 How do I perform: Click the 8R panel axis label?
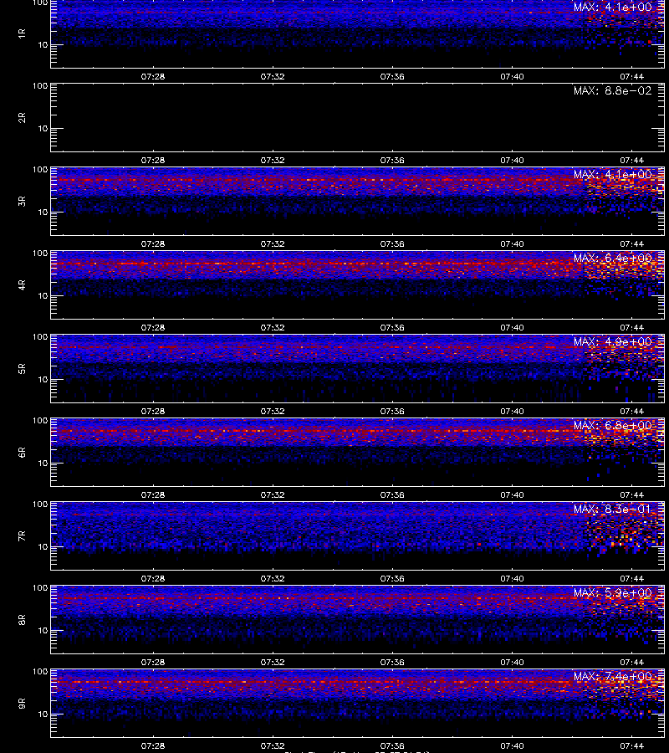point(22,619)
